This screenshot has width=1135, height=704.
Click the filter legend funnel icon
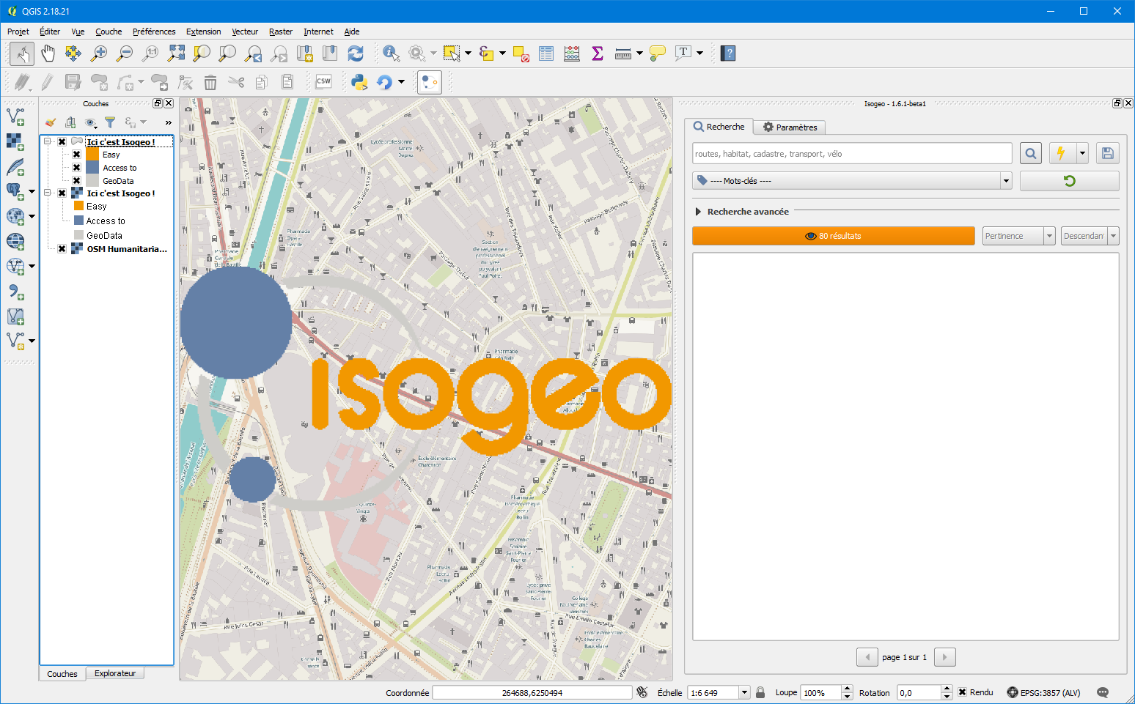point(110,122)
